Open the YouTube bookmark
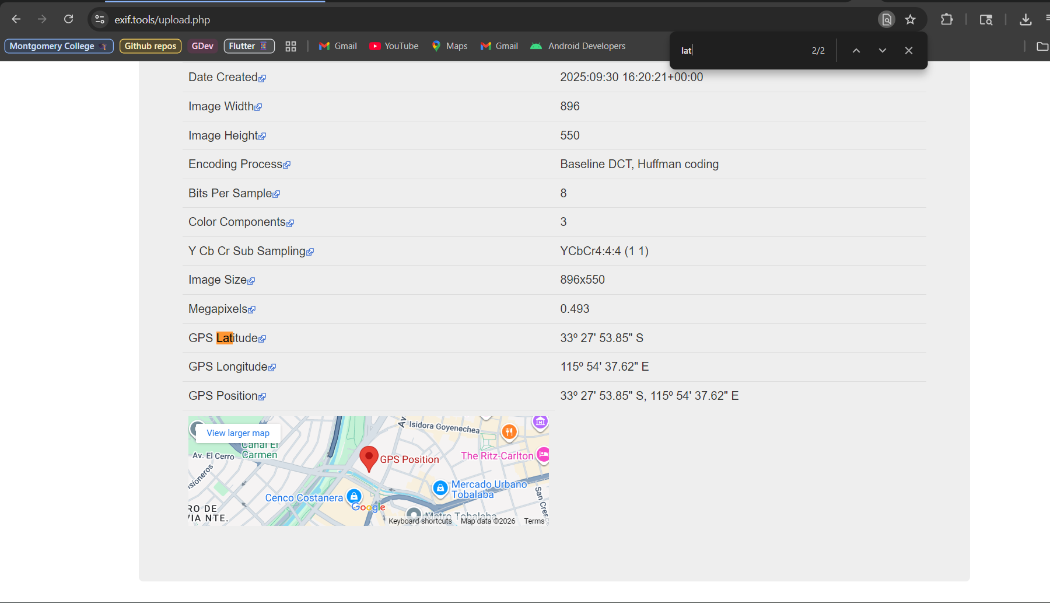 tap(394, 46)
